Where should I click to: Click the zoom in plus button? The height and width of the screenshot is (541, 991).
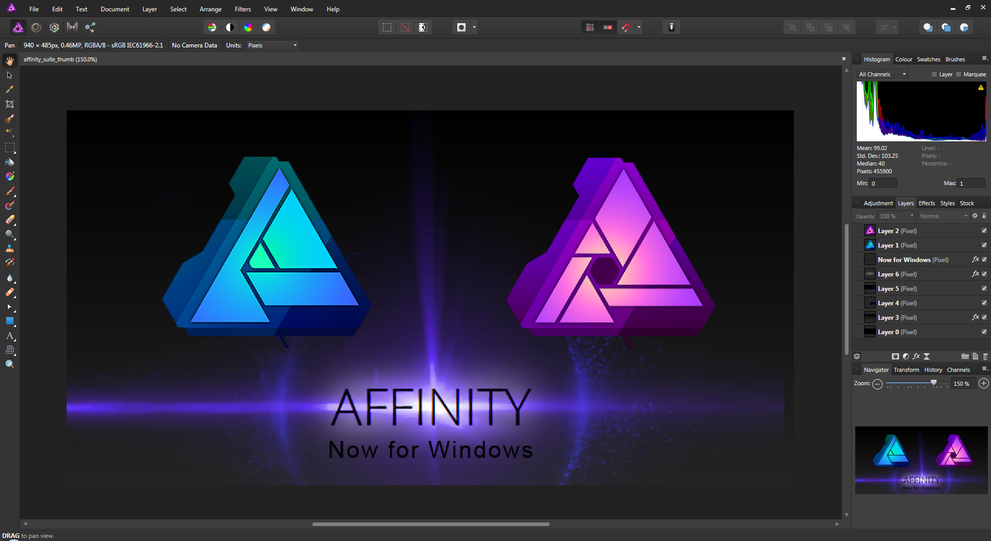coord(984,383)
